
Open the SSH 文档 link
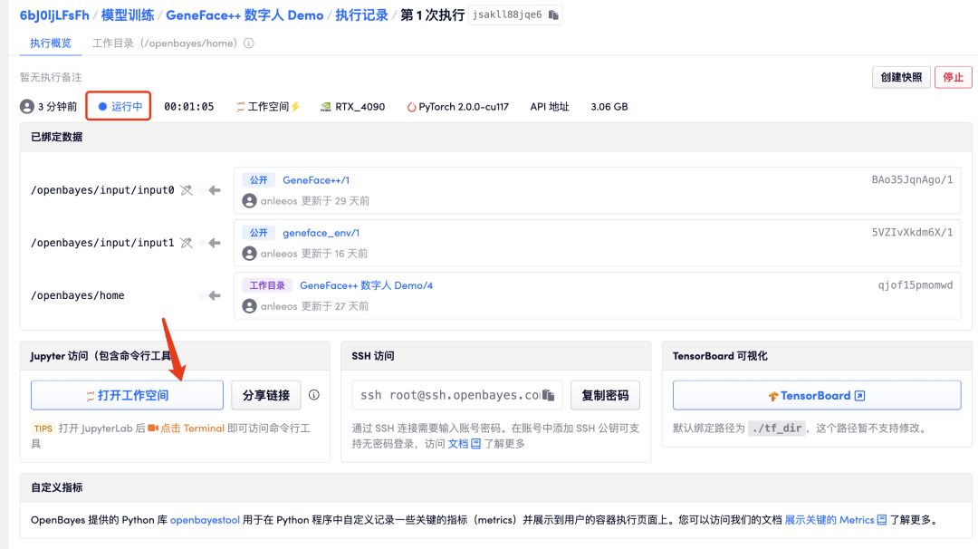(458, 444)
